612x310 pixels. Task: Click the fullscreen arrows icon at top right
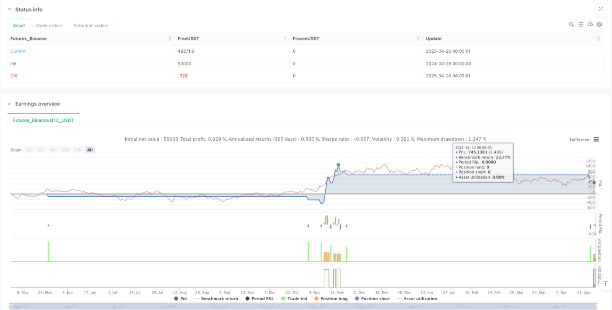[601, 9]
